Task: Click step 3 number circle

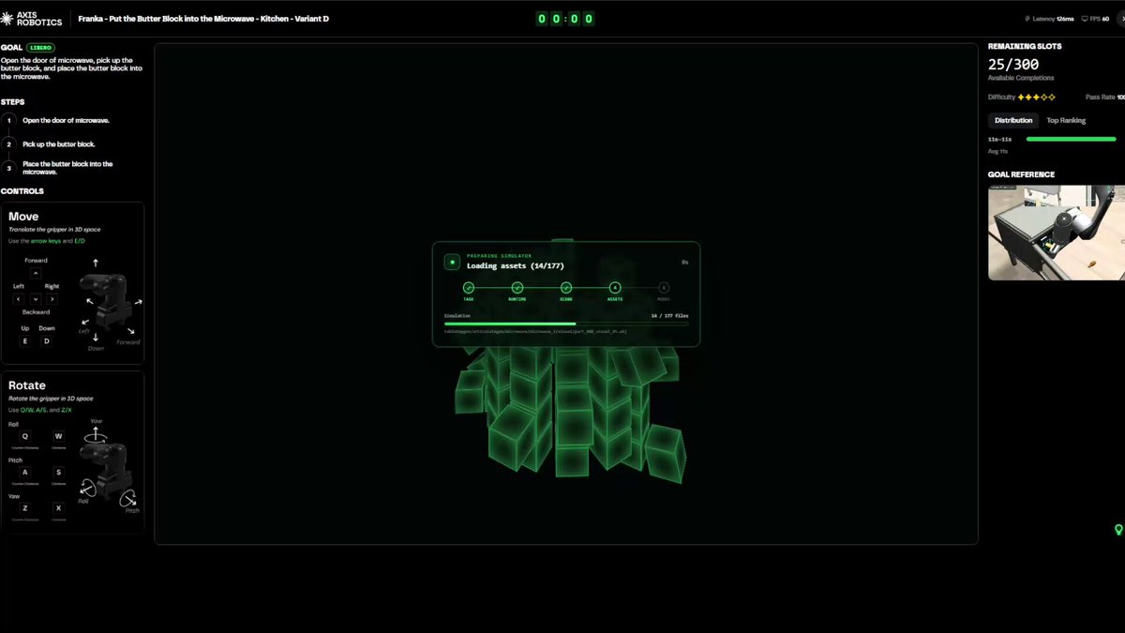Action: (9, 167)
